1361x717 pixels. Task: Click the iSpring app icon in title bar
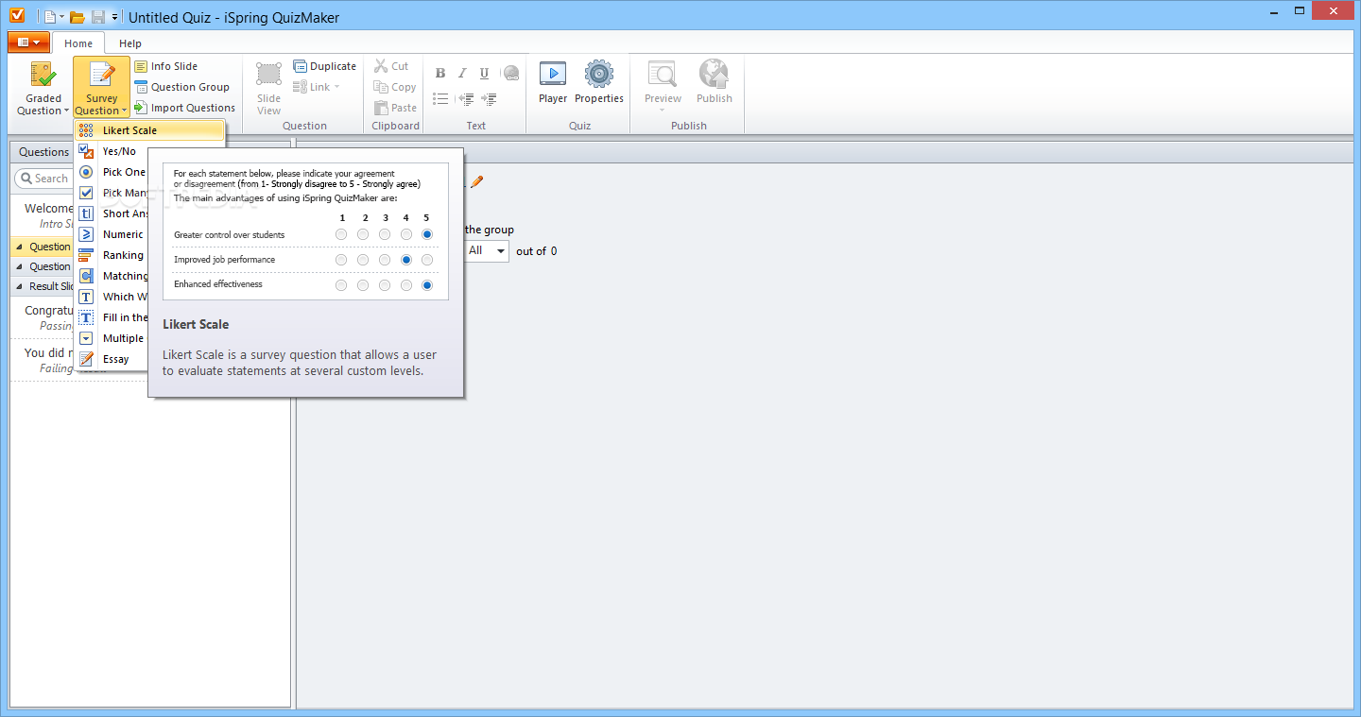(16, 16)
